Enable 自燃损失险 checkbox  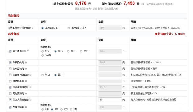pyautogui.click(x=10, y=81)
